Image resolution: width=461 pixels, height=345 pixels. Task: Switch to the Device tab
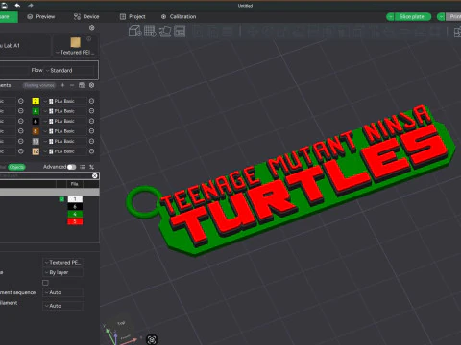point(86,17)
